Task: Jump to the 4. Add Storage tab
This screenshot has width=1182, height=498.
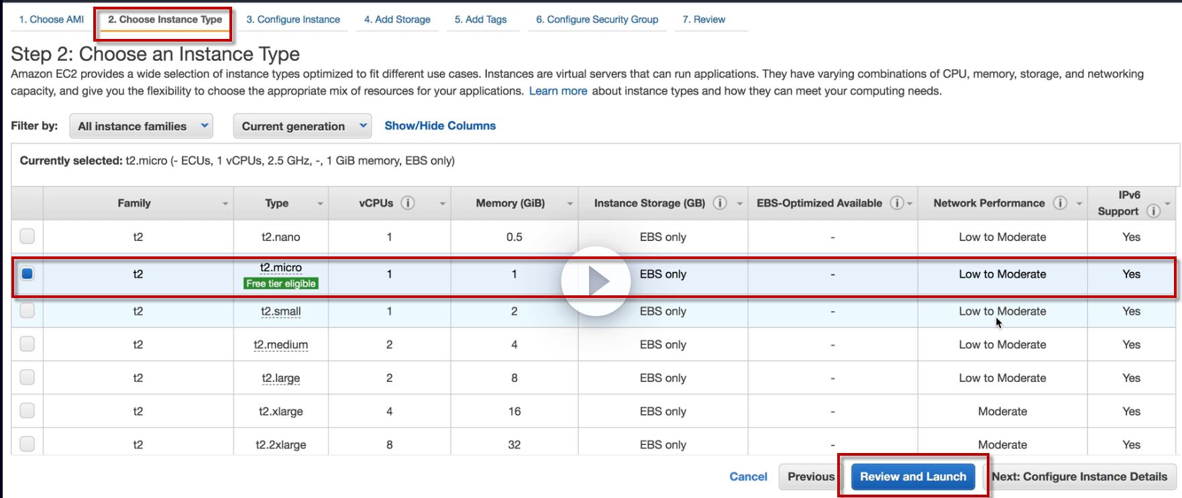Action: [x=397, y=19]
